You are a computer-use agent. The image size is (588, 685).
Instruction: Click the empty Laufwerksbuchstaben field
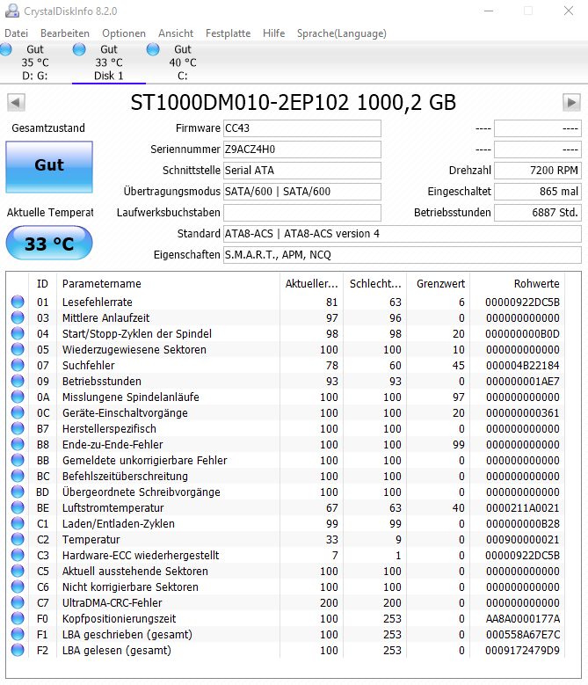(302, 213)
